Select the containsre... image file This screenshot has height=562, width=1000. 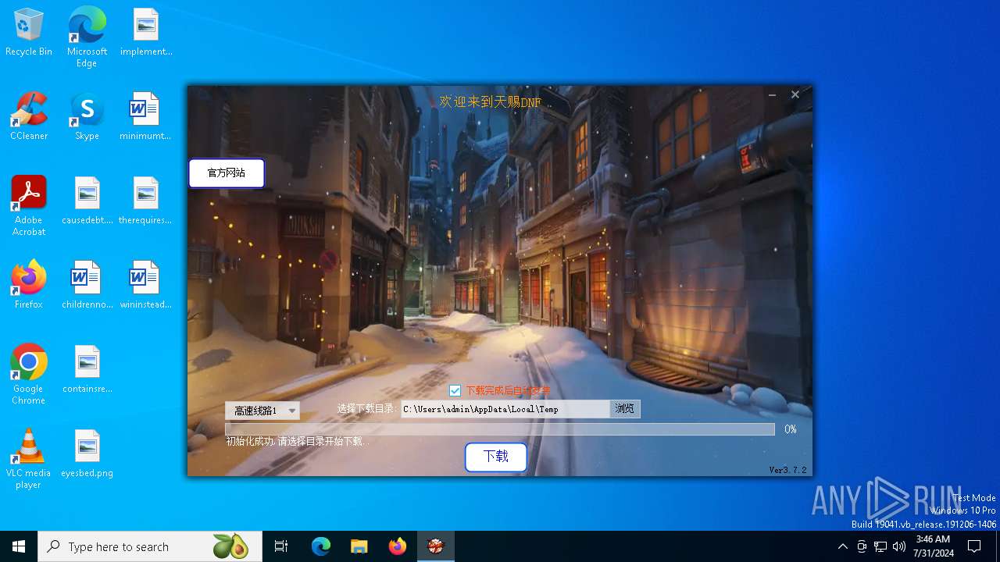coord(87,369)
